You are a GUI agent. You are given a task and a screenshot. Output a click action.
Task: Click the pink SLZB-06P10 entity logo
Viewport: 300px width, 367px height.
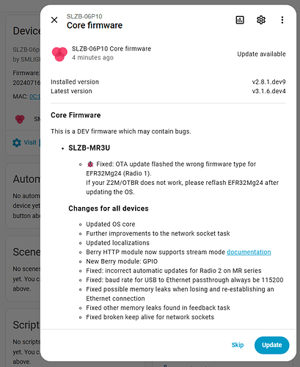[59, 54]
